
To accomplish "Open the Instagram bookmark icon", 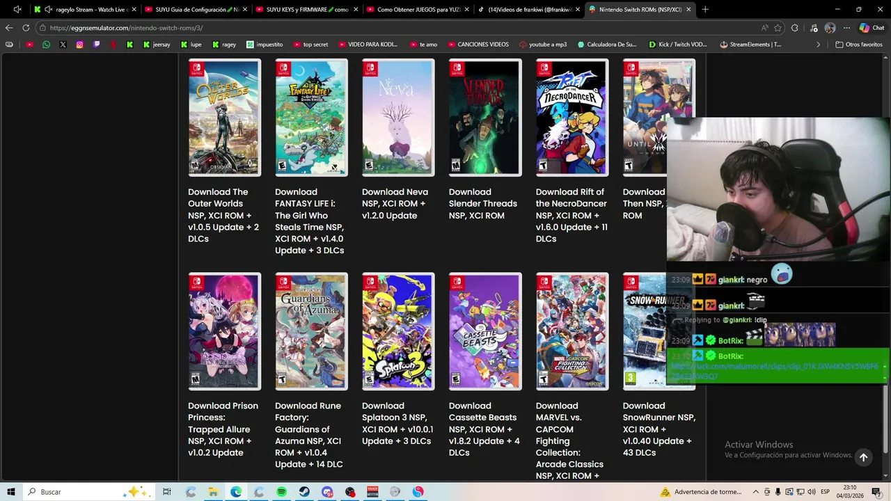I will coord(79,45).
